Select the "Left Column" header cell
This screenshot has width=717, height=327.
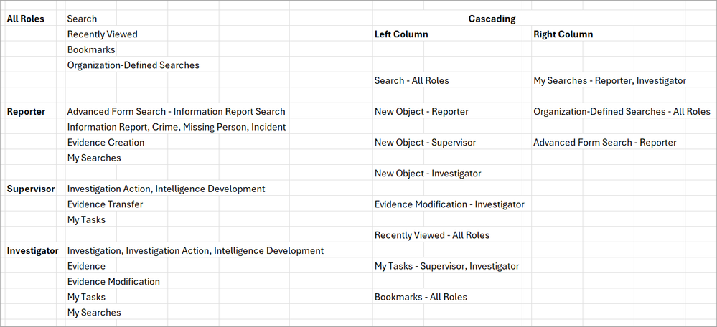pyautogui.click(x=401, y=34)
